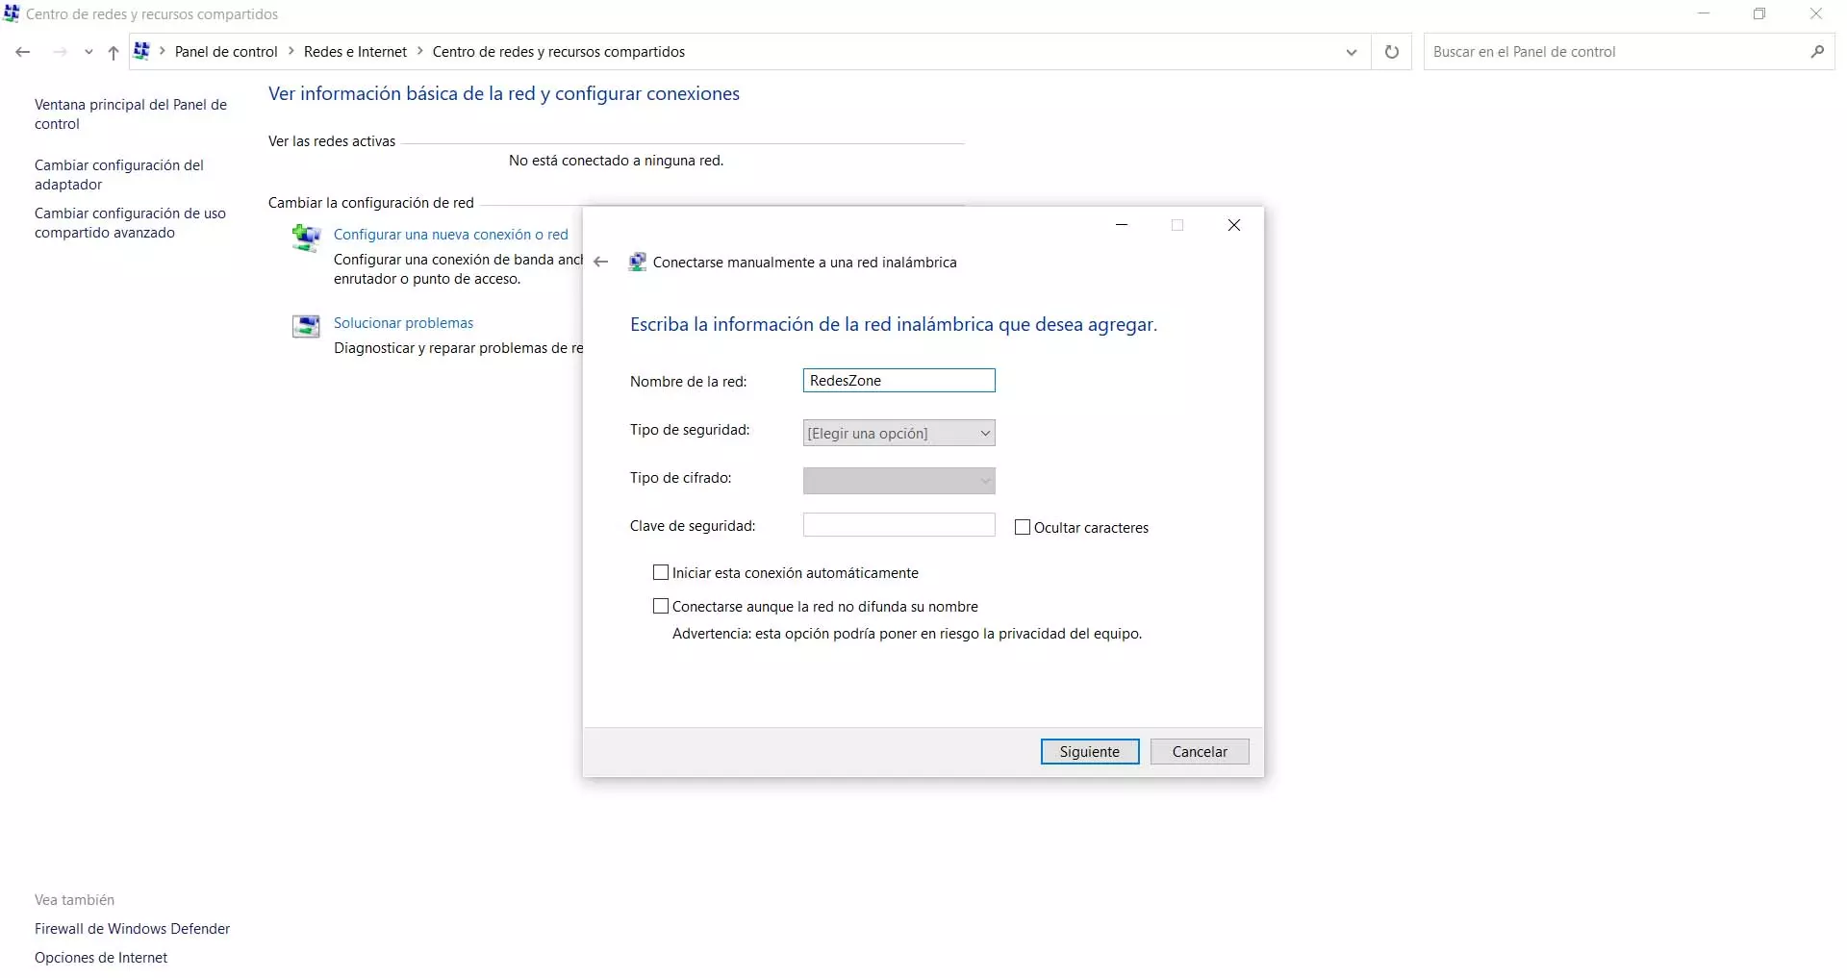Open Ventana principal del Panel de control
Screen dimensions: 1847x978
click(131, 113)
